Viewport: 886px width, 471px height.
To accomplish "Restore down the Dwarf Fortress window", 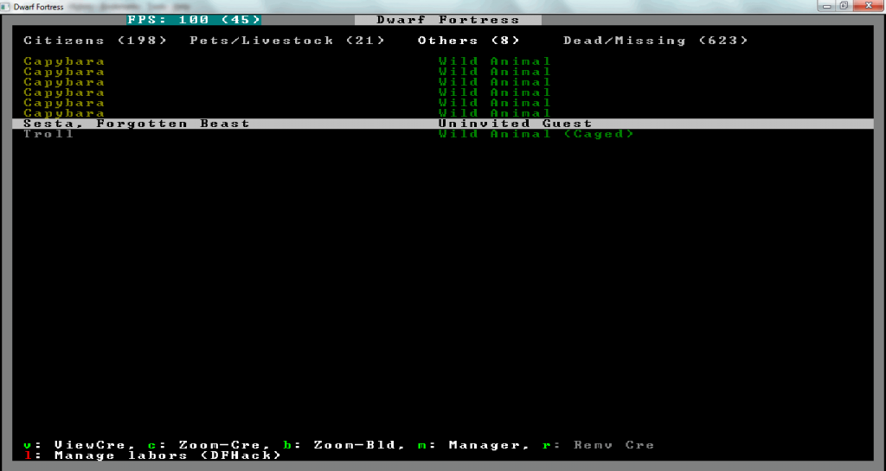I will tap(844, 6).
